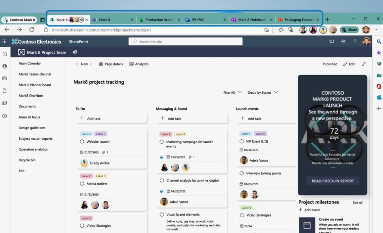Image resolution: width=383 pixels, height=233 pixels.
Task: Click See all for Project milestones
Action: pos(357,202)
